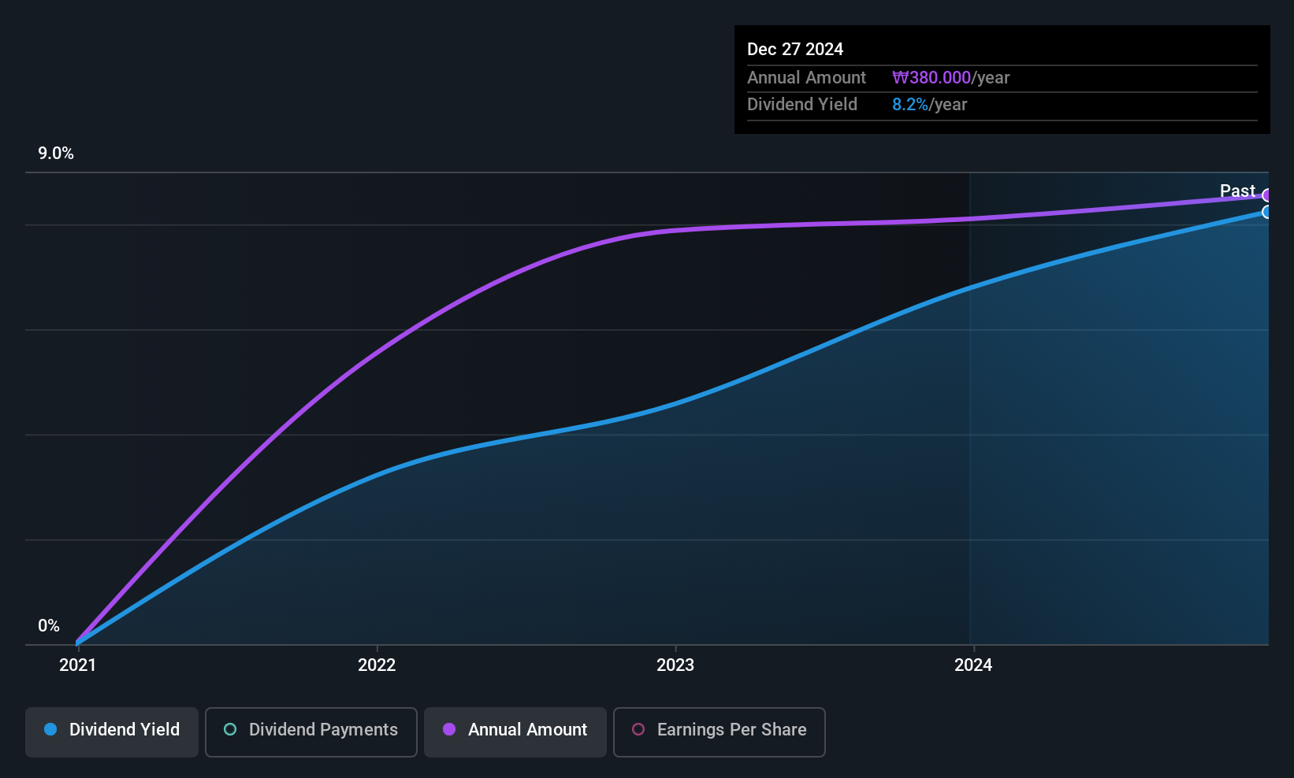Show the Earnings Per Share series
Viewport: 1294px width, 778px height.
pyautogui.click(x=719, y=732)
